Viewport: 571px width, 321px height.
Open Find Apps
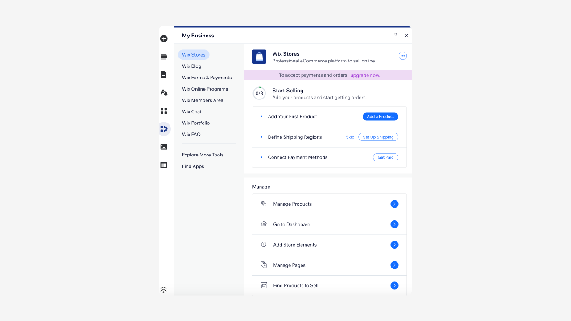point(193,166)
